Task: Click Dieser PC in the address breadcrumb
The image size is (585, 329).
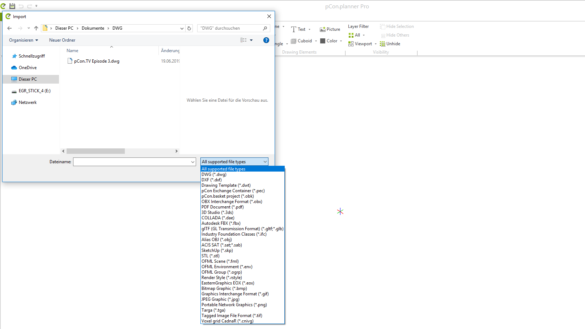Action: click(64, 28)
